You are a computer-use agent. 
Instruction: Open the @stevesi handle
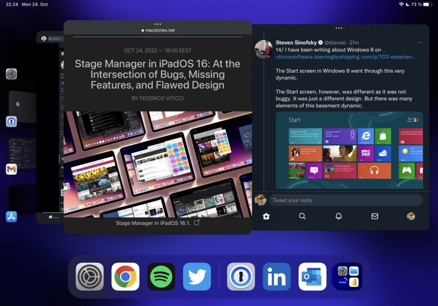335,42
